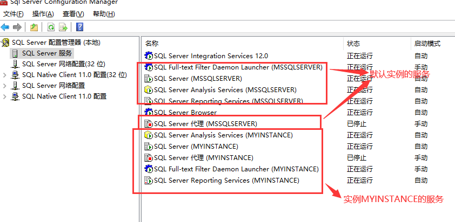Click the Export list toolbar icon
Viewport: 455px width, 222px height.
click(x=63, y=27)
